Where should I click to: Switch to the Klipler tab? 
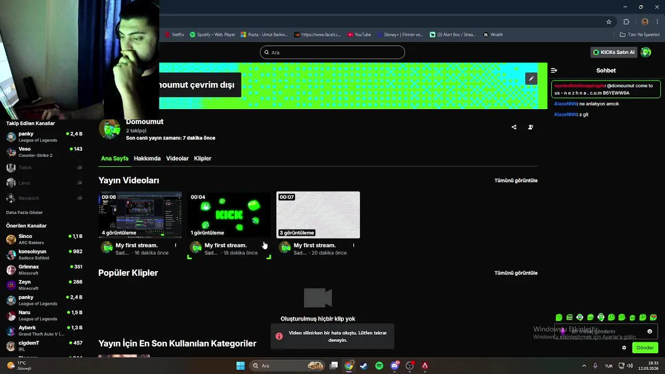[x=203, y=158]
